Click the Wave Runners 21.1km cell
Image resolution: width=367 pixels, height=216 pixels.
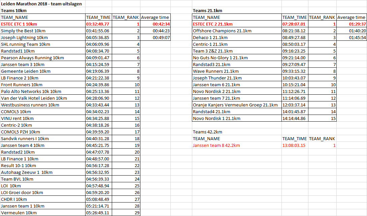pyautogui.click(x=216, y=71)
